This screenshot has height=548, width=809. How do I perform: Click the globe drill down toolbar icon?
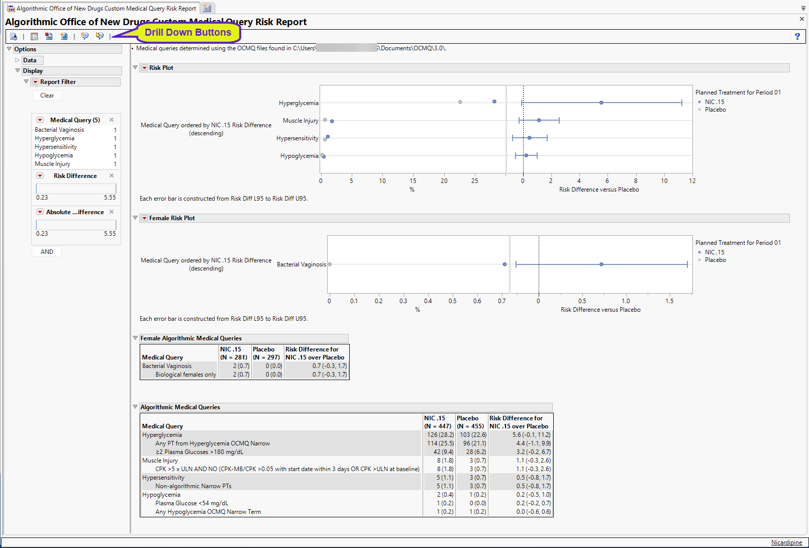(64, 36)
